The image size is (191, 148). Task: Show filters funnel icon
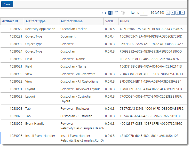click(x=116, y=13)
